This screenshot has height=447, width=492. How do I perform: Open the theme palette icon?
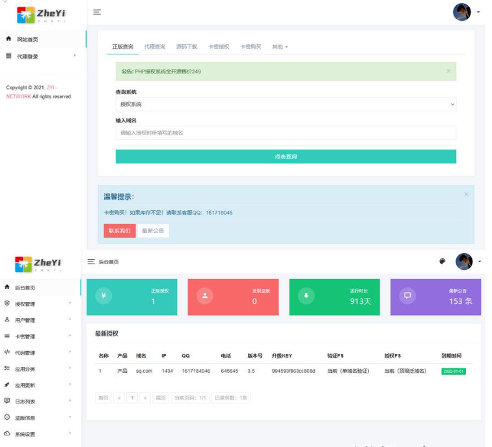tap(443, 262)
